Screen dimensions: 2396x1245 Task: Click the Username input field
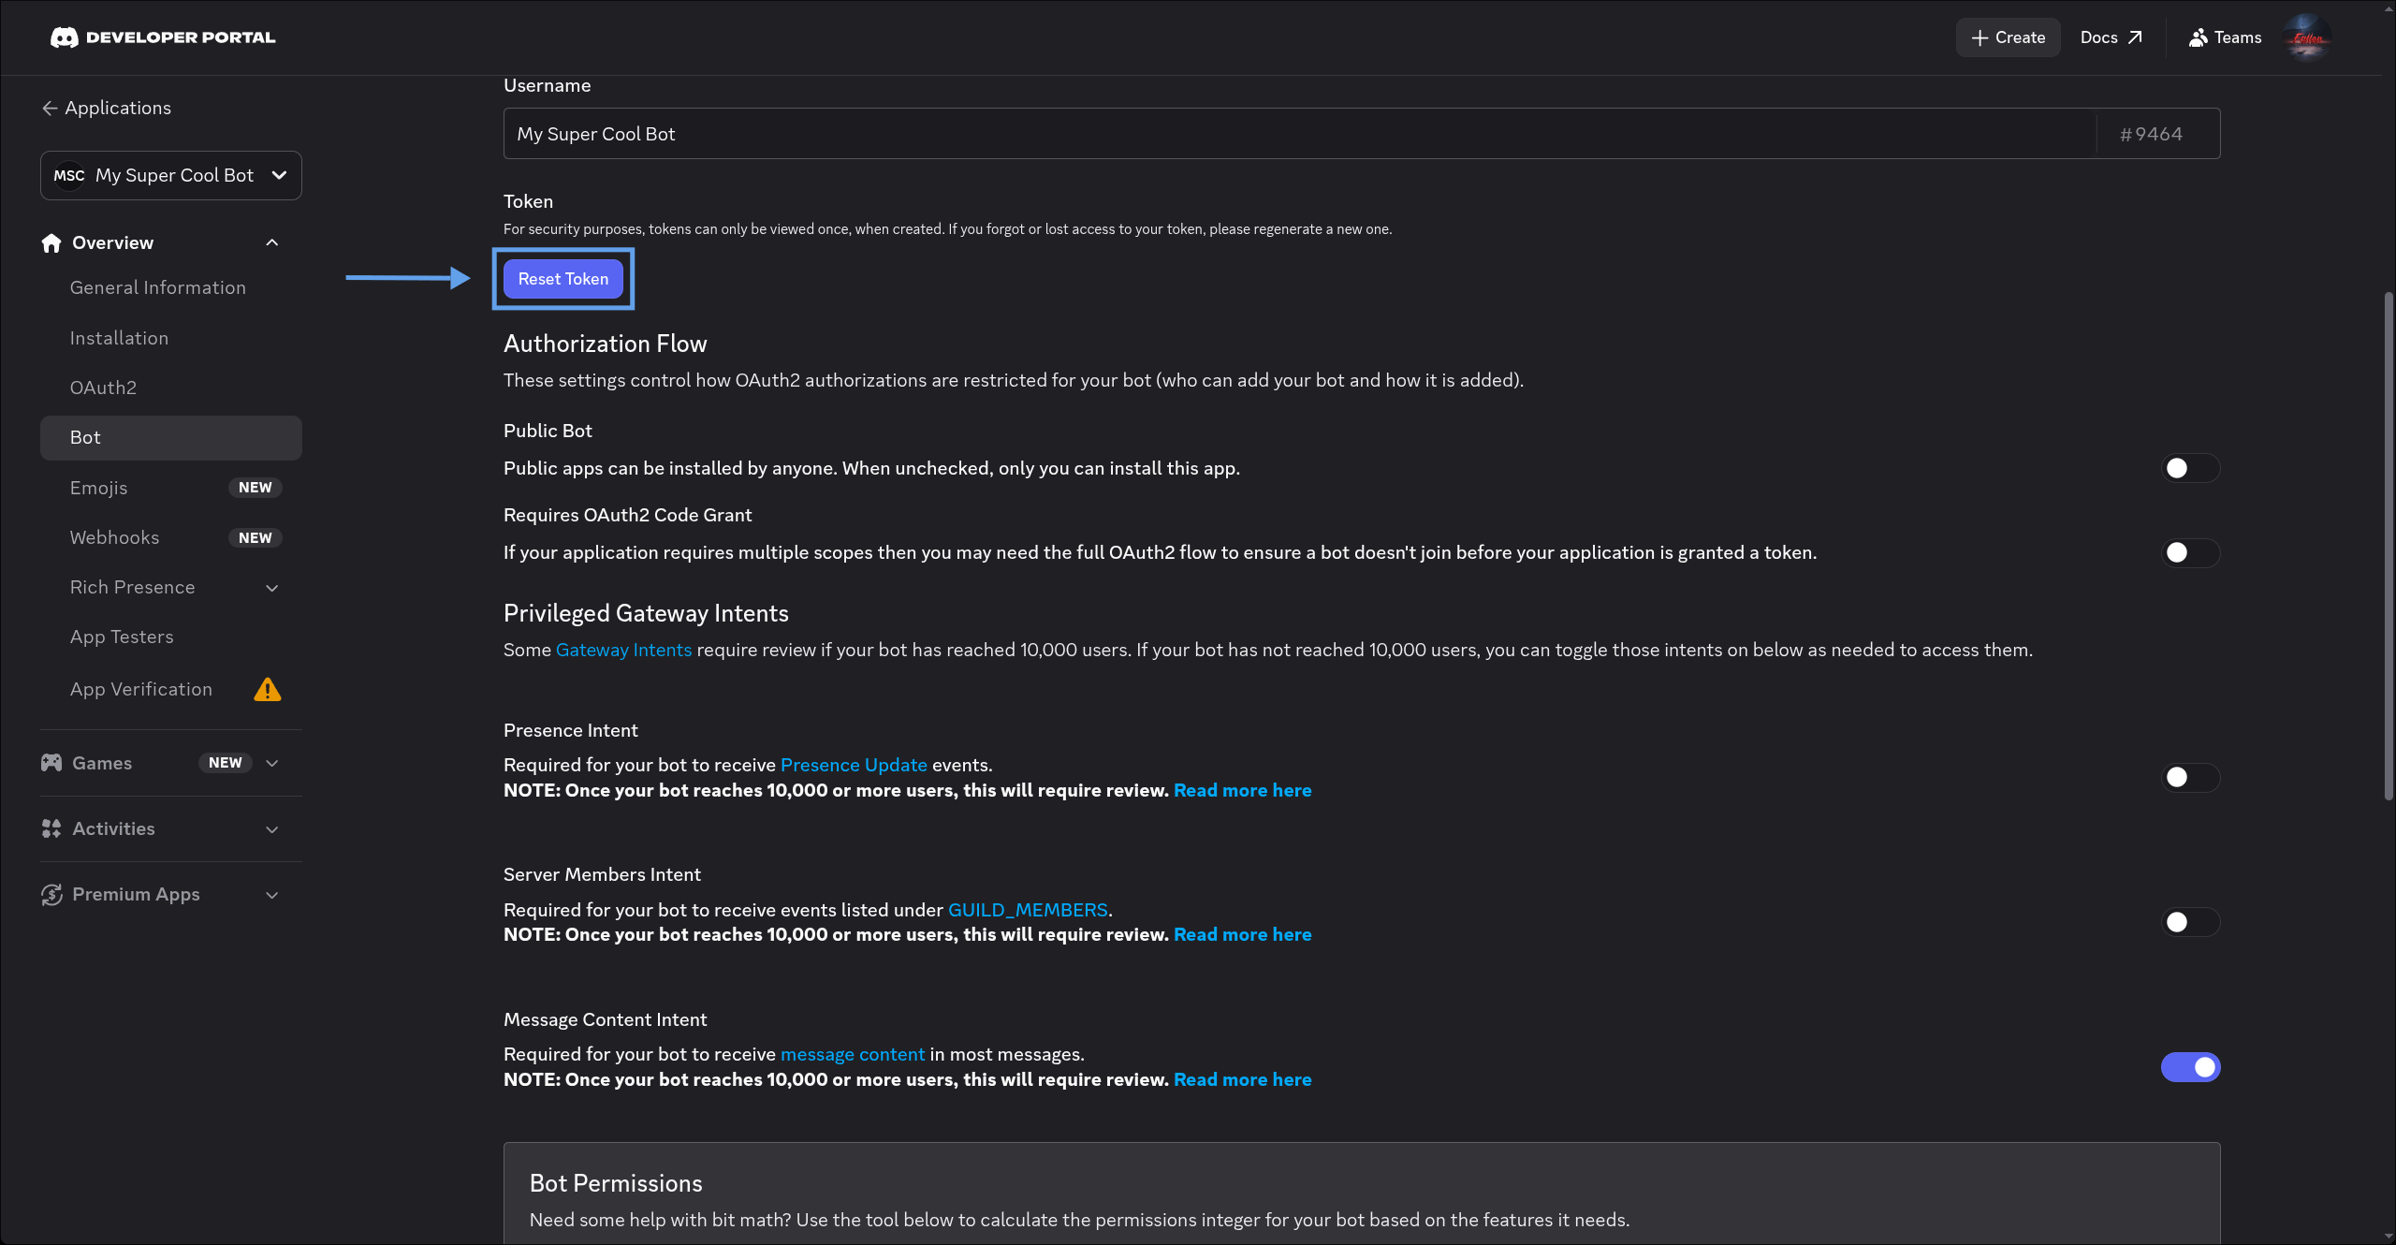(x=1299, y=134)
